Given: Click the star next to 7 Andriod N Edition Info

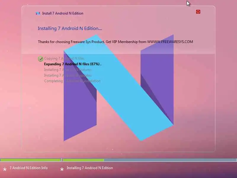Looking at the screenshot, I should coord(5,169).
